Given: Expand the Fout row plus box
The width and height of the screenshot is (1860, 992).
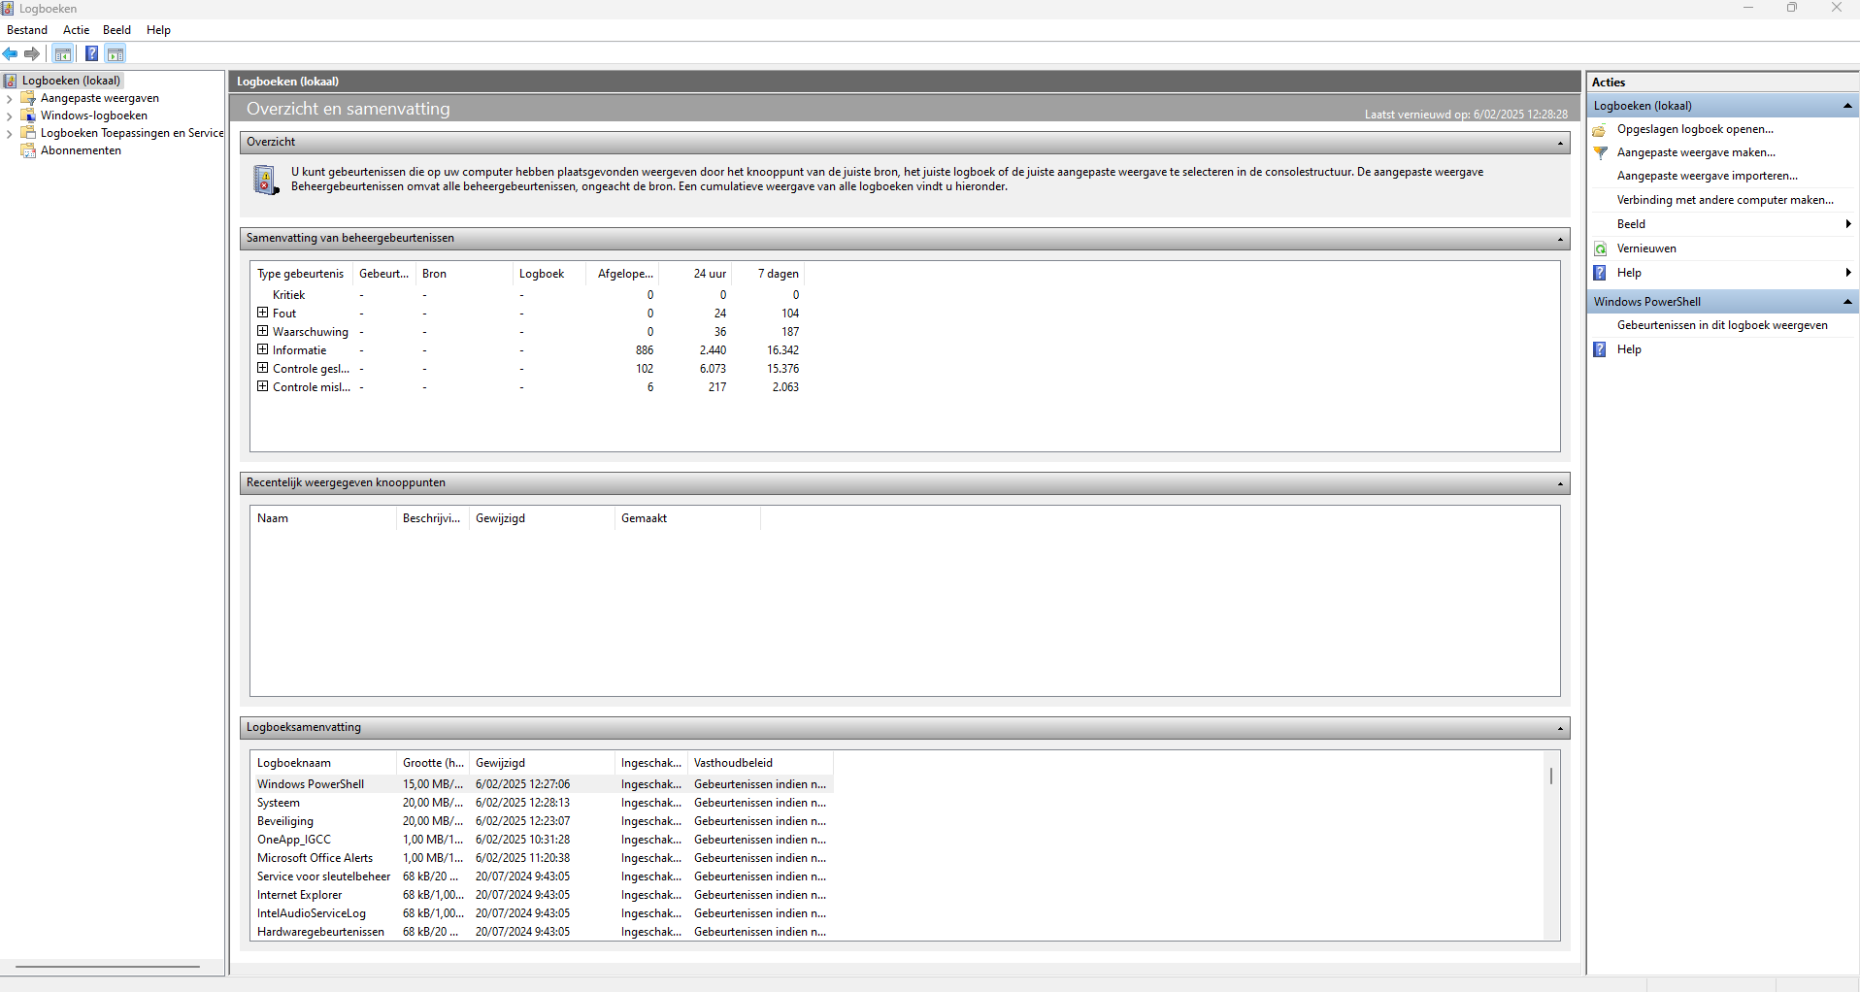Looking at the screenshot, I should point(263,312).
